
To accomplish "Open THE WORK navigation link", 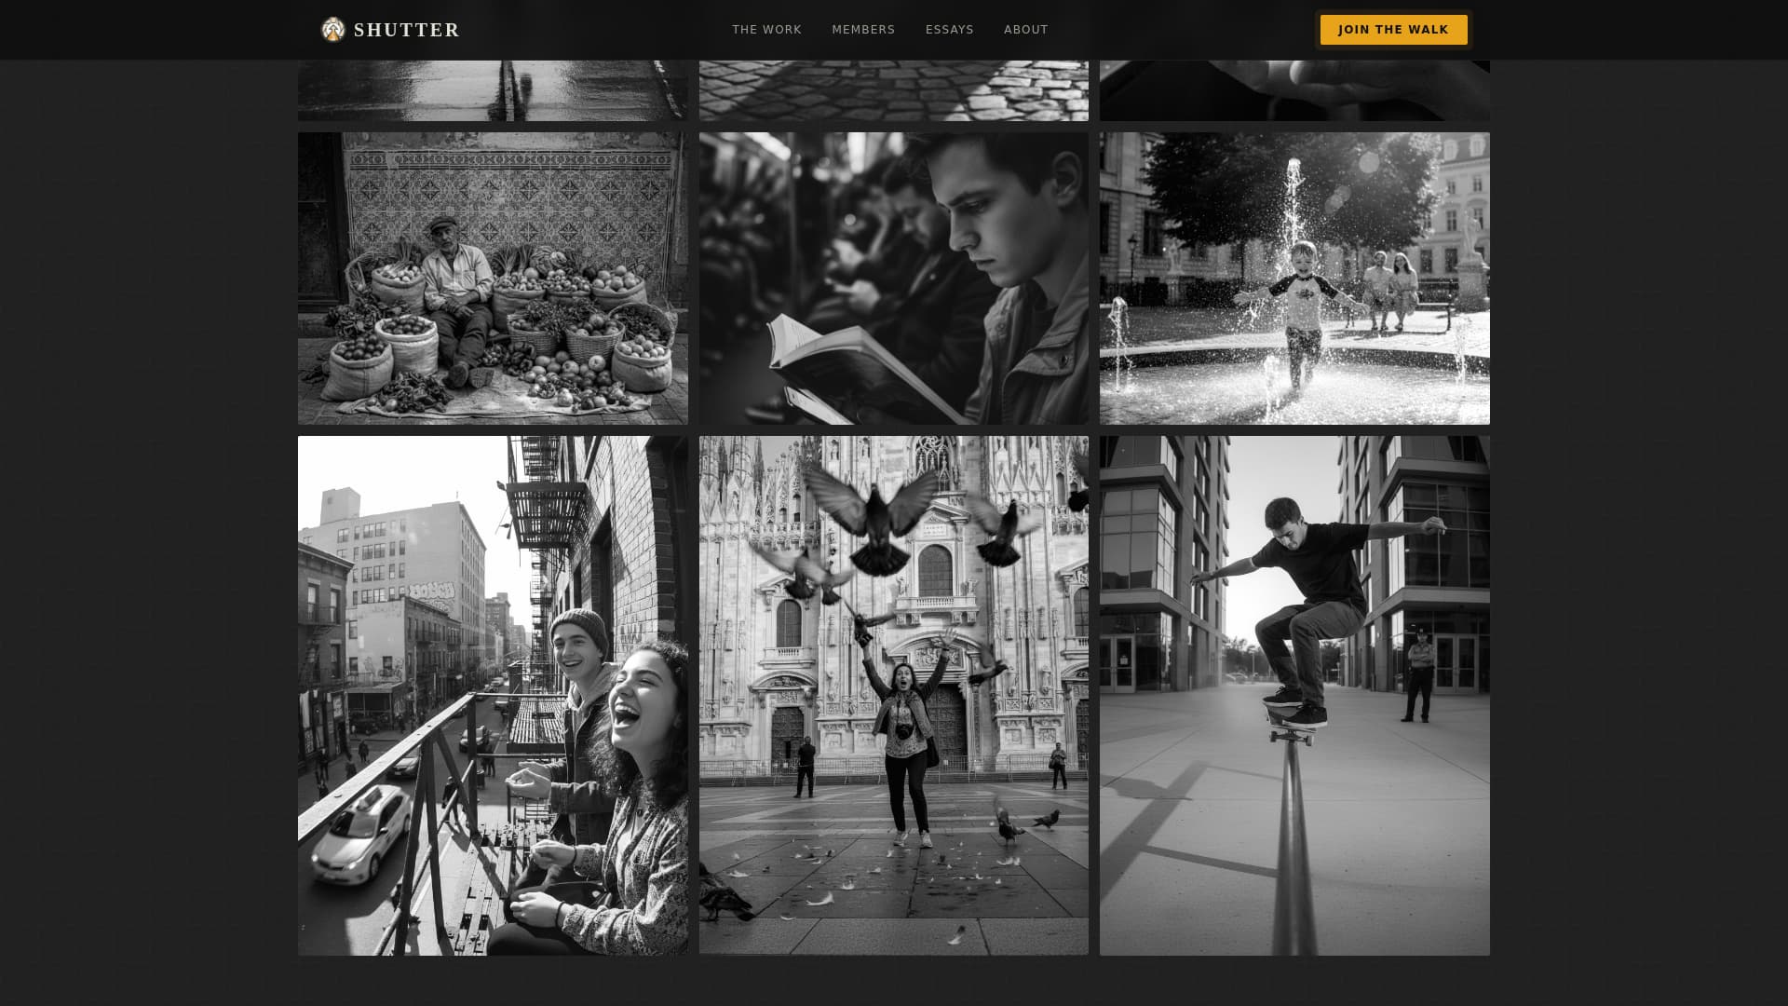I will (x=766, y=29).
